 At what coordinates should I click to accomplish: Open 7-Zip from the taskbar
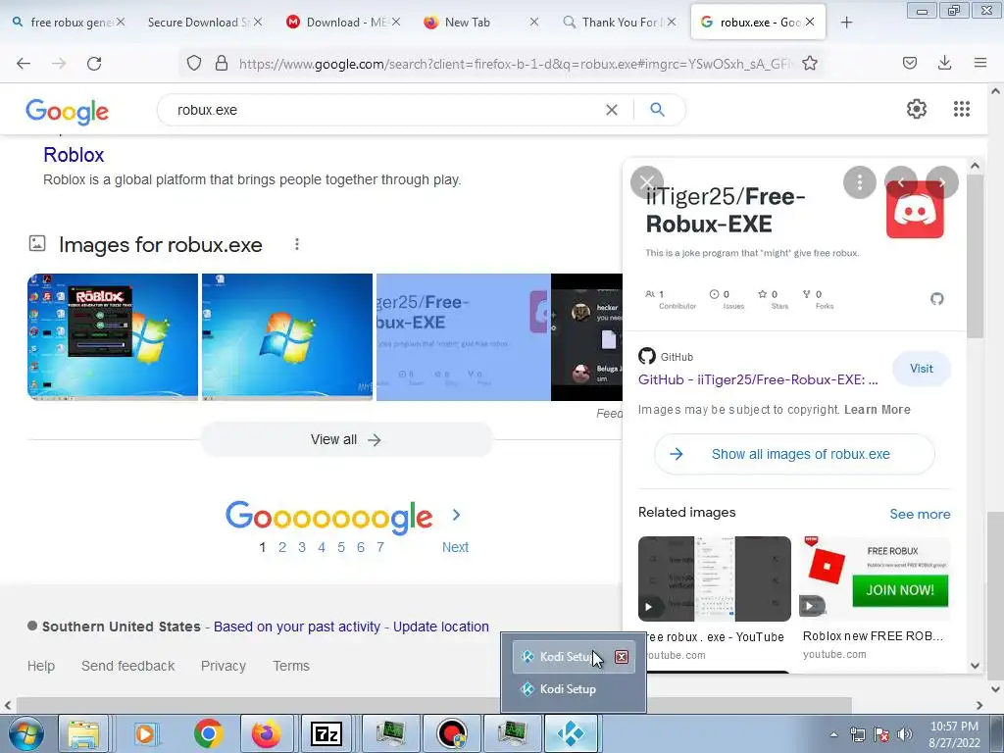[326, 733]
